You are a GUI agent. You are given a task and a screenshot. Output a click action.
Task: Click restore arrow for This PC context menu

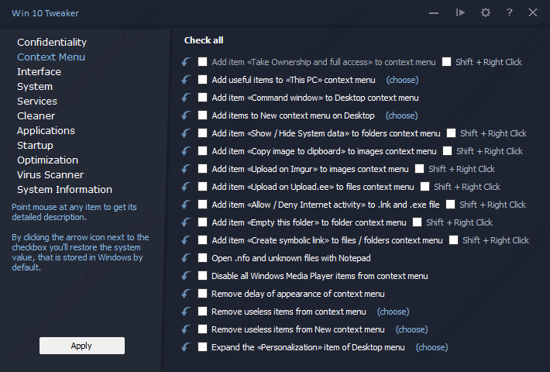click(186, 80)
